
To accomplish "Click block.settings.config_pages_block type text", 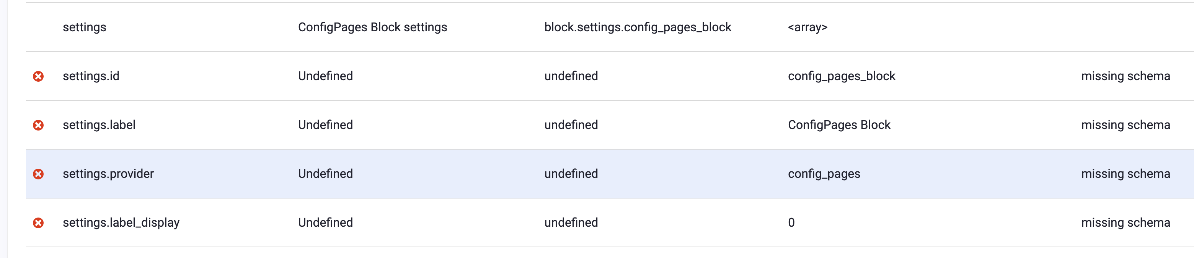I will pos(637,27).
